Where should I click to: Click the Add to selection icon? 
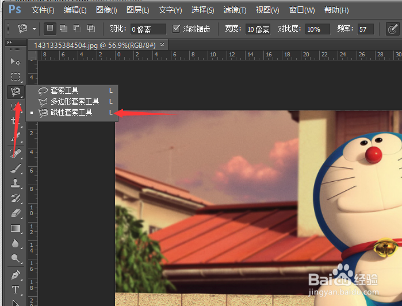coord(63,28)
